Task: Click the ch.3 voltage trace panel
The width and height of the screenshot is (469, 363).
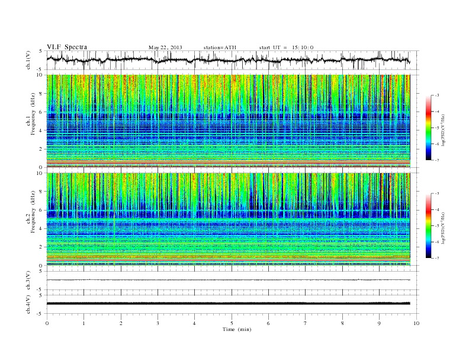Action: (x=232, y=281)
